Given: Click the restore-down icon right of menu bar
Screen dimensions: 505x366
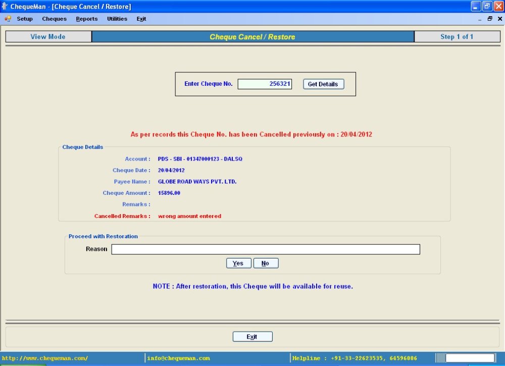Looking at the screenshot, I should pos(489,19).
